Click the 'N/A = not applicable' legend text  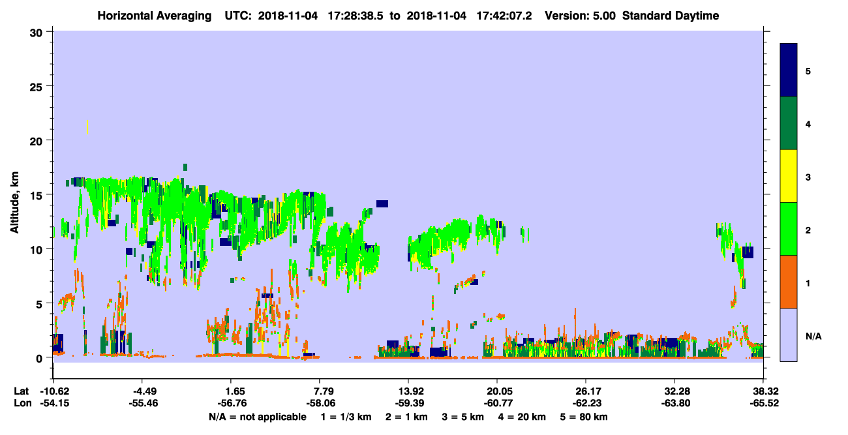(x=257, y=417)
